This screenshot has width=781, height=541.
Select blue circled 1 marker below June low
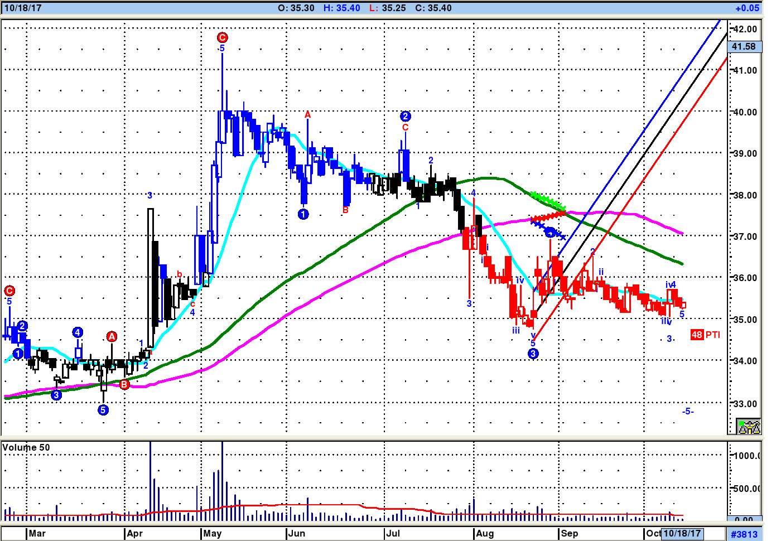coord(303,214)
